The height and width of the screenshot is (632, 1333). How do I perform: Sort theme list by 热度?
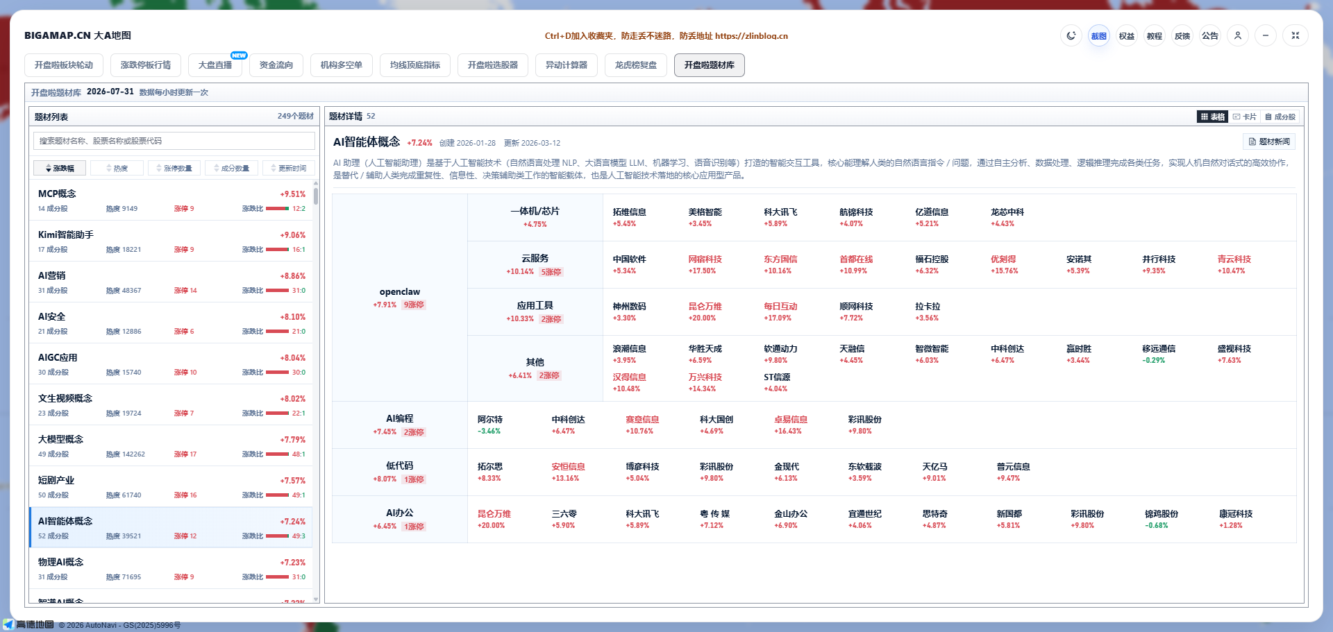117,168
